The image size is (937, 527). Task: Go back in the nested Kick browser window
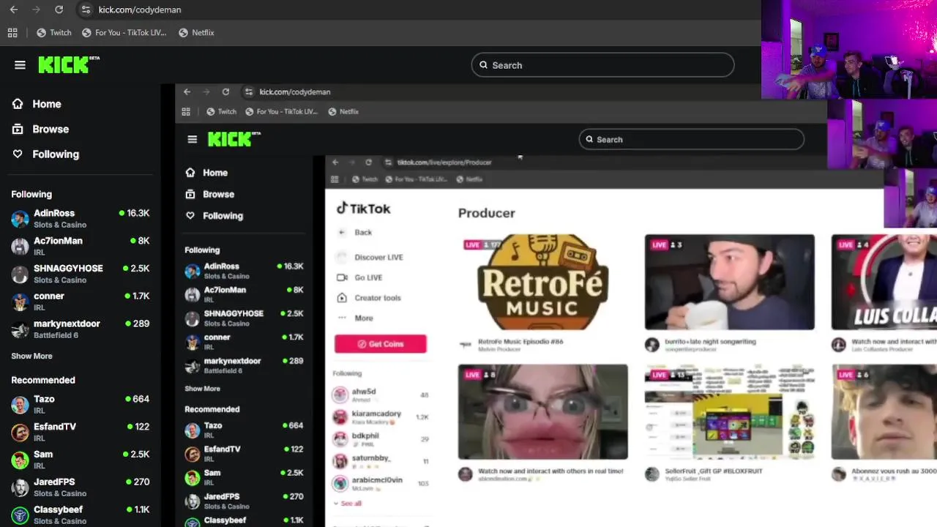coord(187,91)
